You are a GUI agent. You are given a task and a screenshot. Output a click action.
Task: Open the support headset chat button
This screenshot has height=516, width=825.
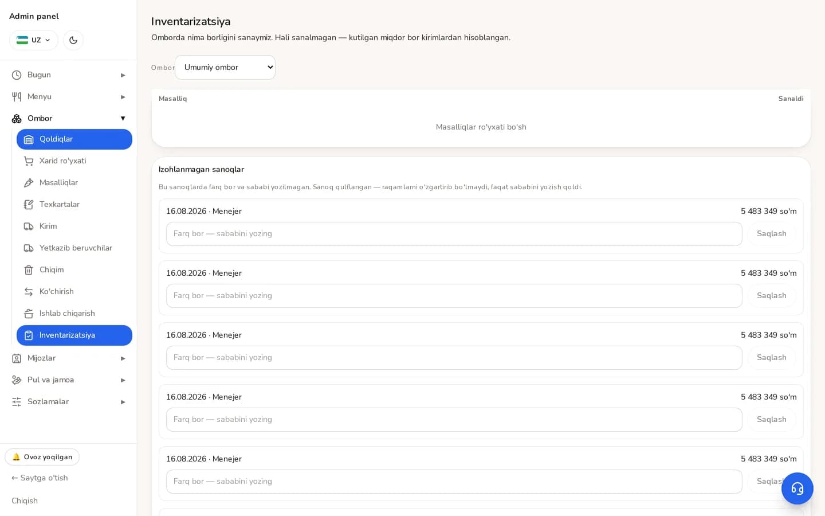797,488
